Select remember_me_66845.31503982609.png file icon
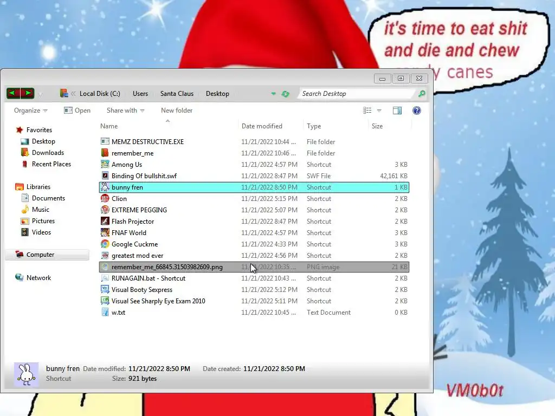Screen dimensions: 555x416 pos(105,266)
